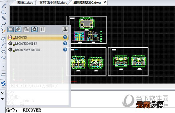Expand command history with down triangle
Screen dimensions: 175x113
(x=2, y=99)
